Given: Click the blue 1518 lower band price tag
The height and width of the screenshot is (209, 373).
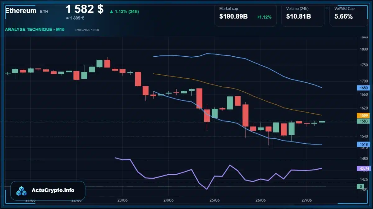Looking at the screenshot, I should [x=363, y=144].
